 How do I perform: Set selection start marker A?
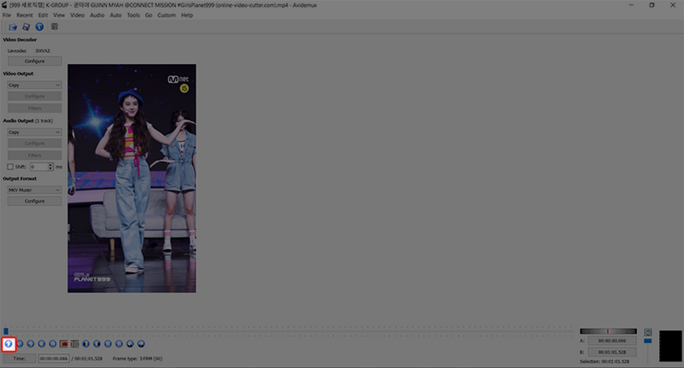pyautogui.click(x=63, y=344)
